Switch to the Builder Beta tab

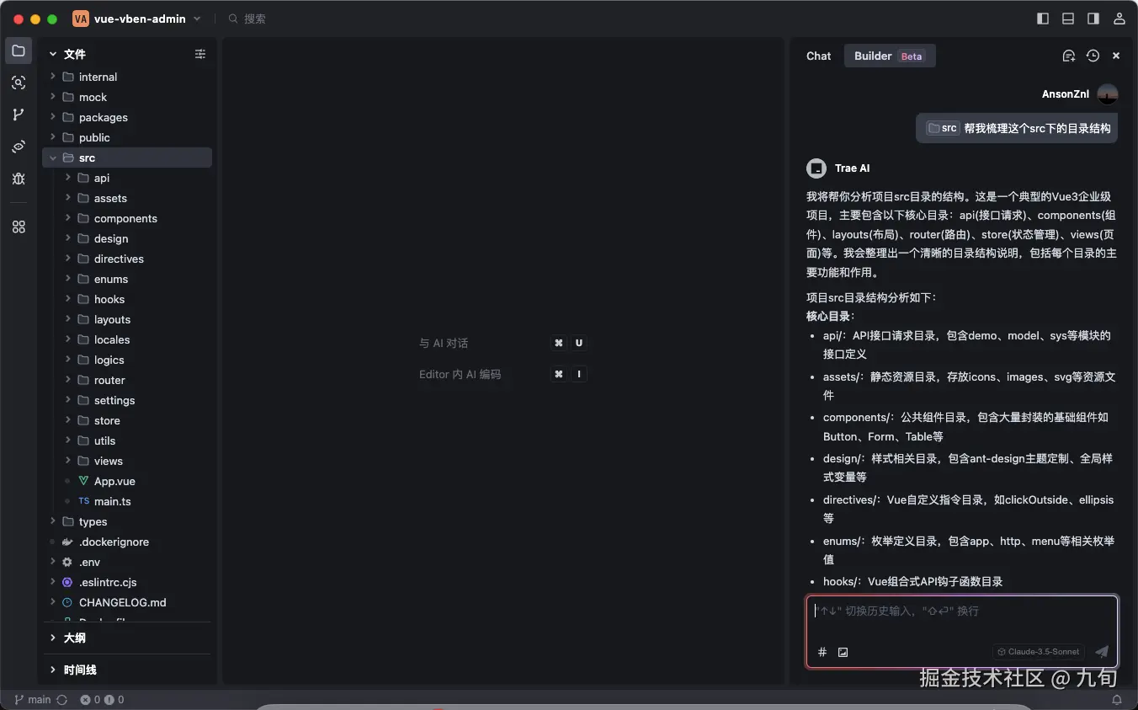890,56
